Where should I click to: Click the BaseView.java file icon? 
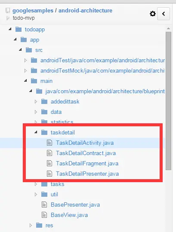44,215
